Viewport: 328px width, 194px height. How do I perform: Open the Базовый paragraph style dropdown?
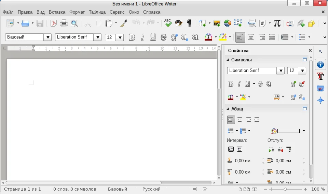(x=47, y=37)
